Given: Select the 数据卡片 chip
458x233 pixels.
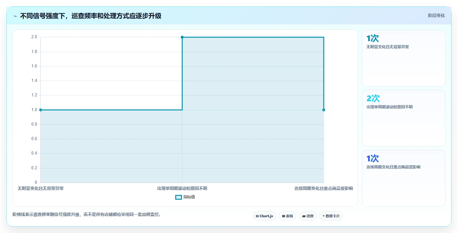Looking at the screenshot, I should [331, 216].
